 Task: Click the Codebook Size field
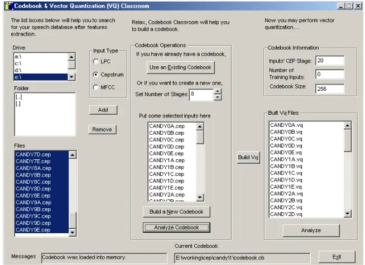330,89
